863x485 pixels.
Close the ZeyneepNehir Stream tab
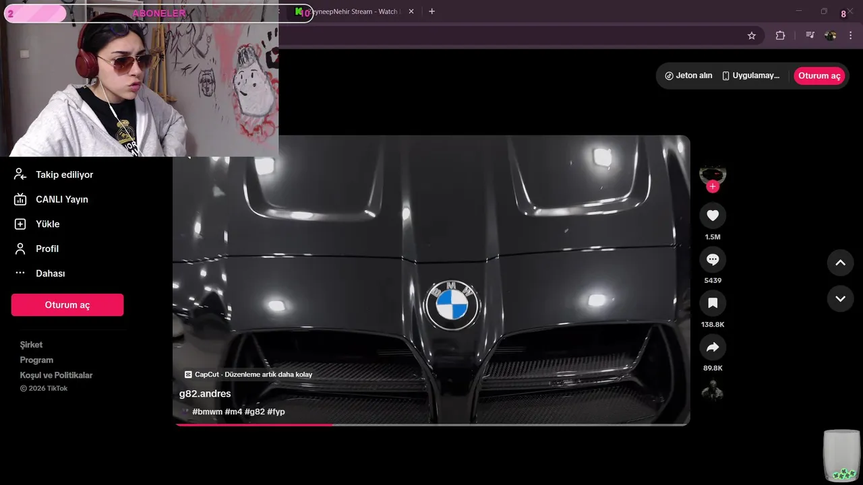coord(411,11)
